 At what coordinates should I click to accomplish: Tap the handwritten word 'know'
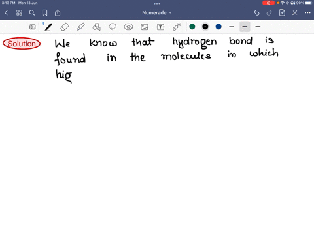pyautogui.click(x=103, y=42)
